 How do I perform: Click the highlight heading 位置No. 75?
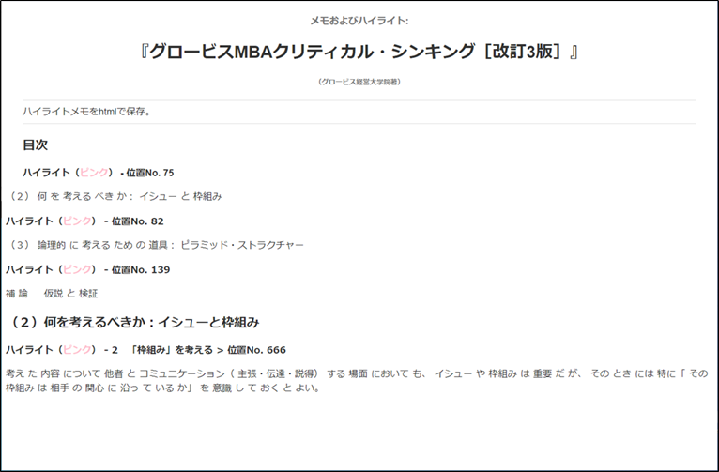tap(99, 173)
